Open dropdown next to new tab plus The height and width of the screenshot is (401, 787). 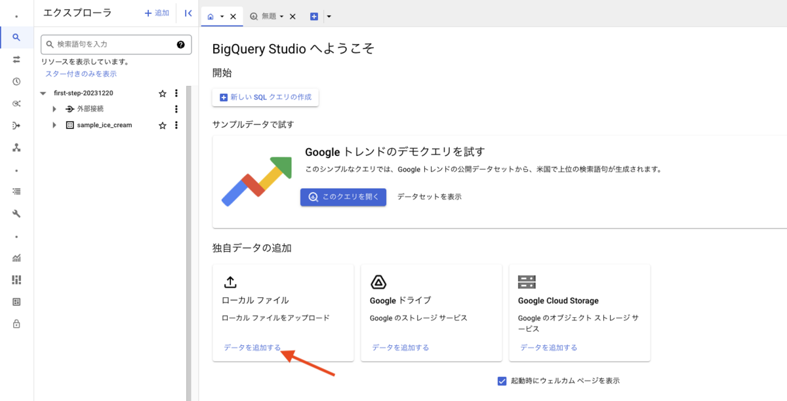329,16
